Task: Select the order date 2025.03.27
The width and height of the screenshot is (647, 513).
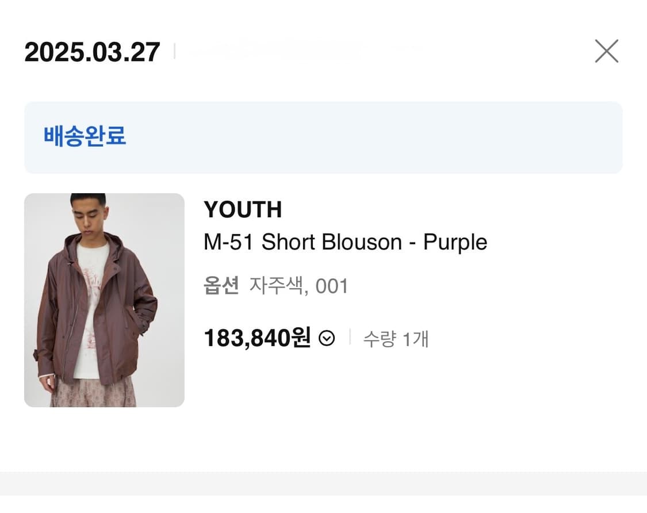Action: pos(92,51)
